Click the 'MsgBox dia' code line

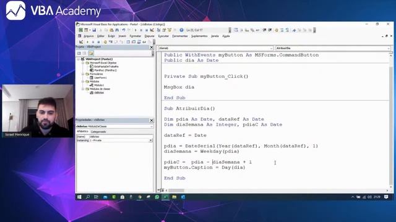[x=179, y=87]
